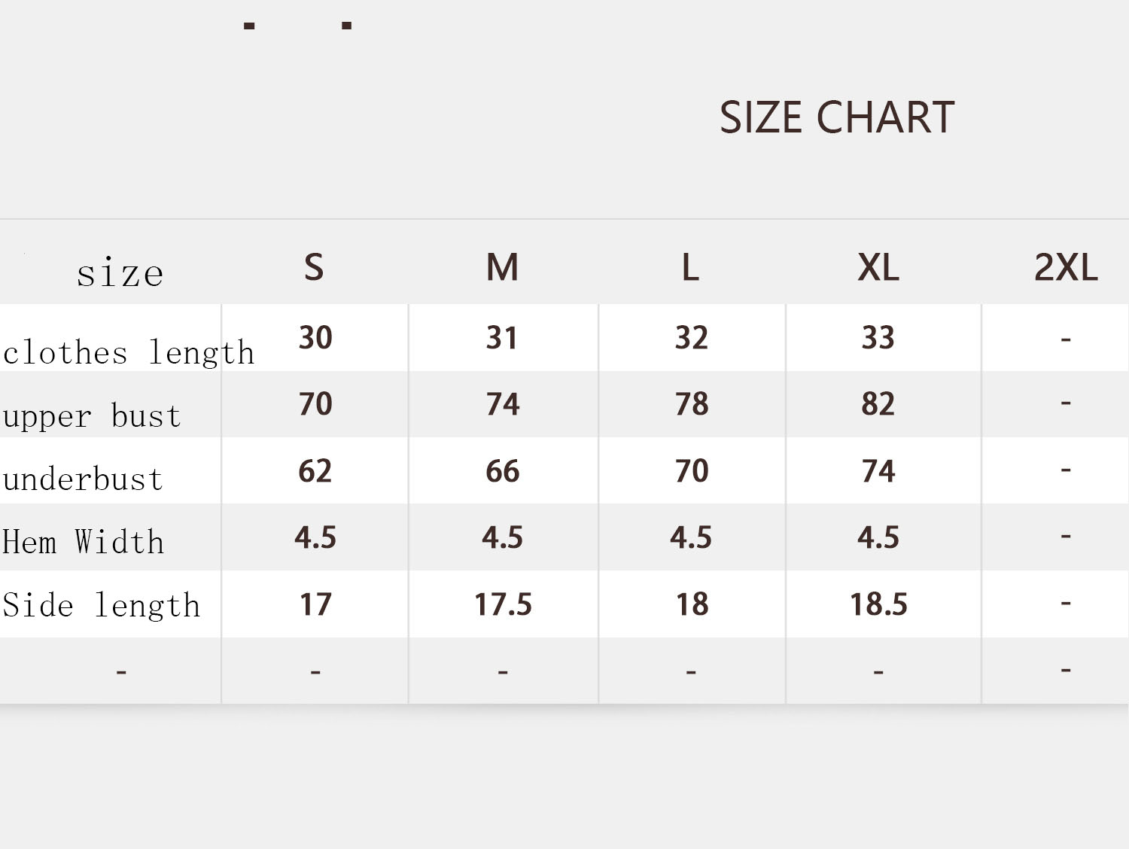
Task: Click the clothes length row label
Action: (x=129, y=353)
